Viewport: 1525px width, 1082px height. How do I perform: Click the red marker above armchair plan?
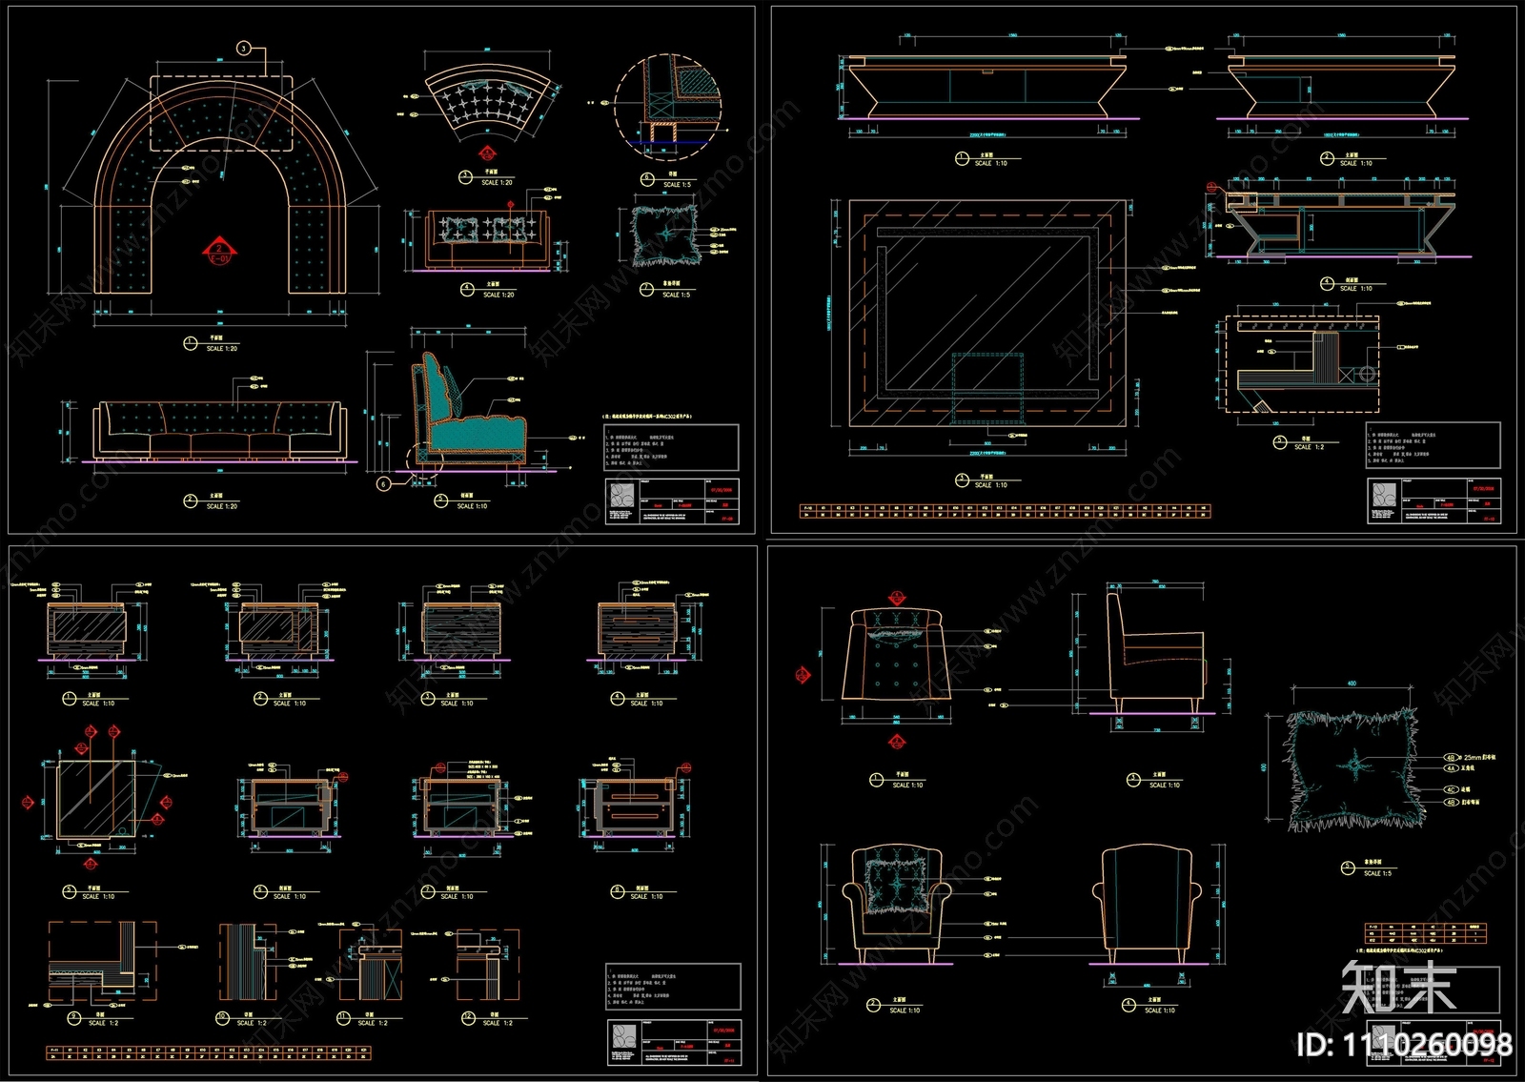897,598
